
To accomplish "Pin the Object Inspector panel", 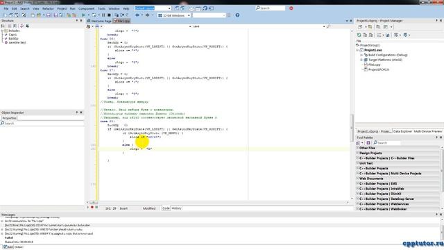I will click(77, 112).
